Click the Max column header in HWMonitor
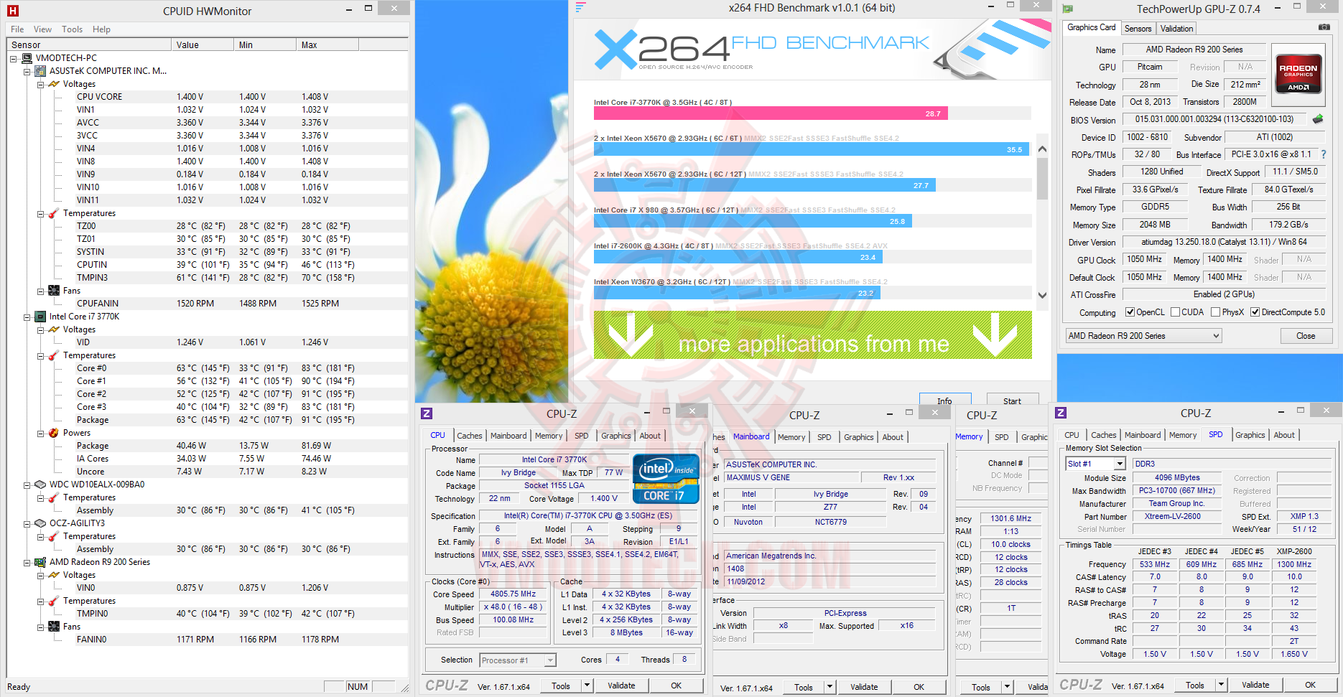Viewport: 1343px width, 697px height. (x=327, y=45)
